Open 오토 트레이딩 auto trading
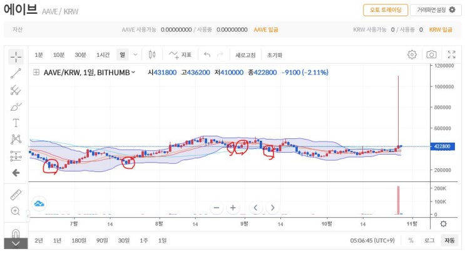The image size is (465, 254). [x=386, y=10]
